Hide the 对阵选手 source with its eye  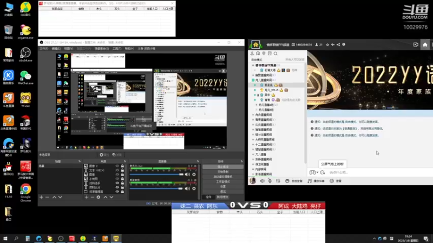click(117, 183)
